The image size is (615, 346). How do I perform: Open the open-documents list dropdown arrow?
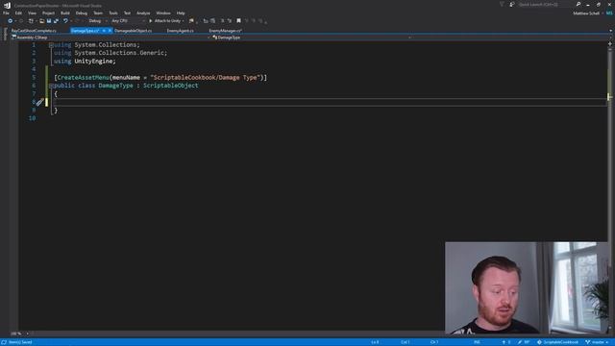coord(610,31)
